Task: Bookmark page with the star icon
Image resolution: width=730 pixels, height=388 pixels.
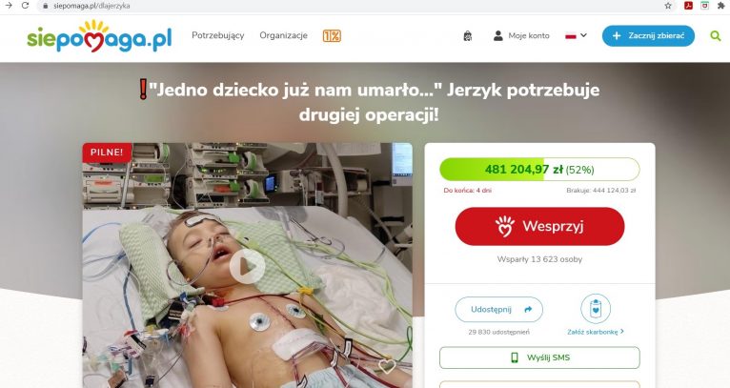Action: pyautogui.click(x=668, y=6)
